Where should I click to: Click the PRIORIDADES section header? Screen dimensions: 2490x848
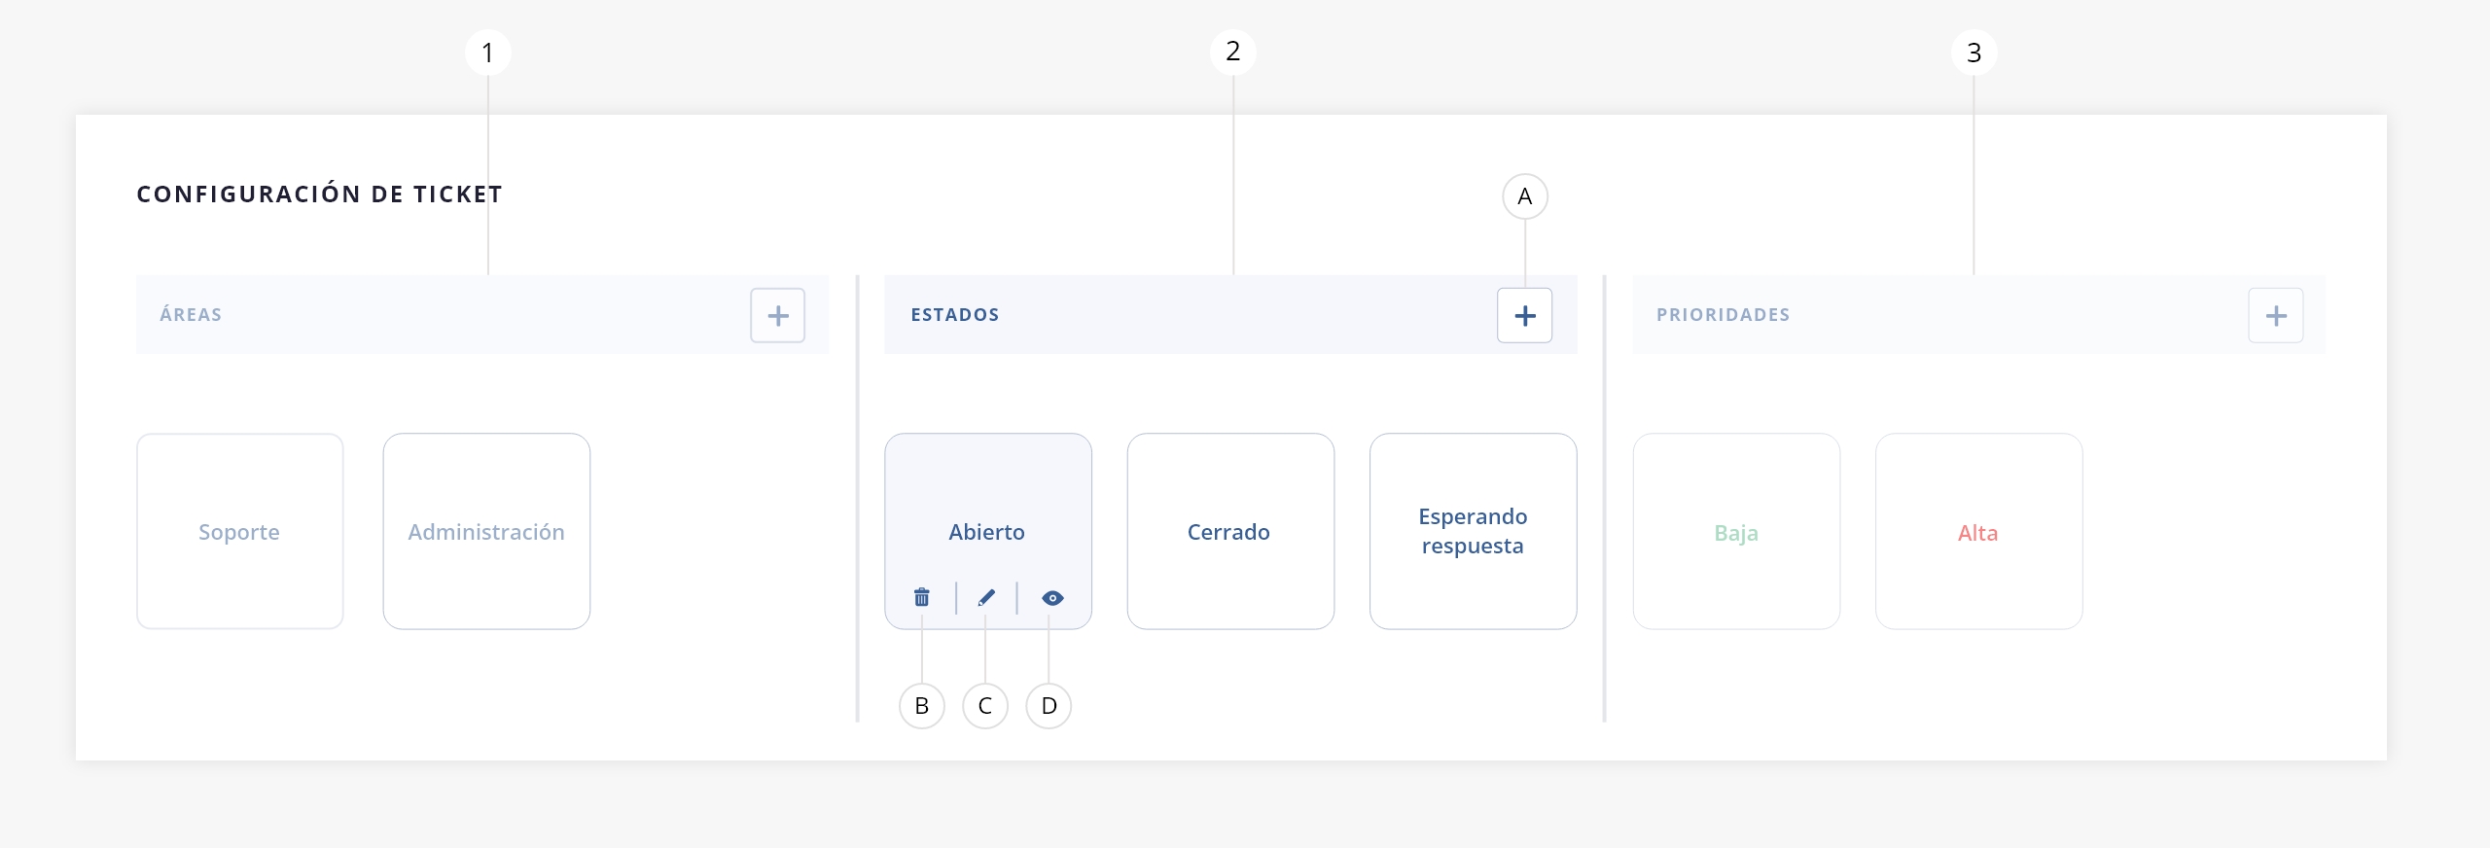coord(1724,314)
